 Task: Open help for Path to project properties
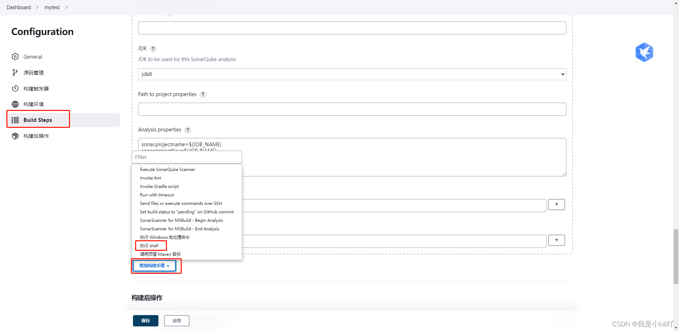[203, 94]
